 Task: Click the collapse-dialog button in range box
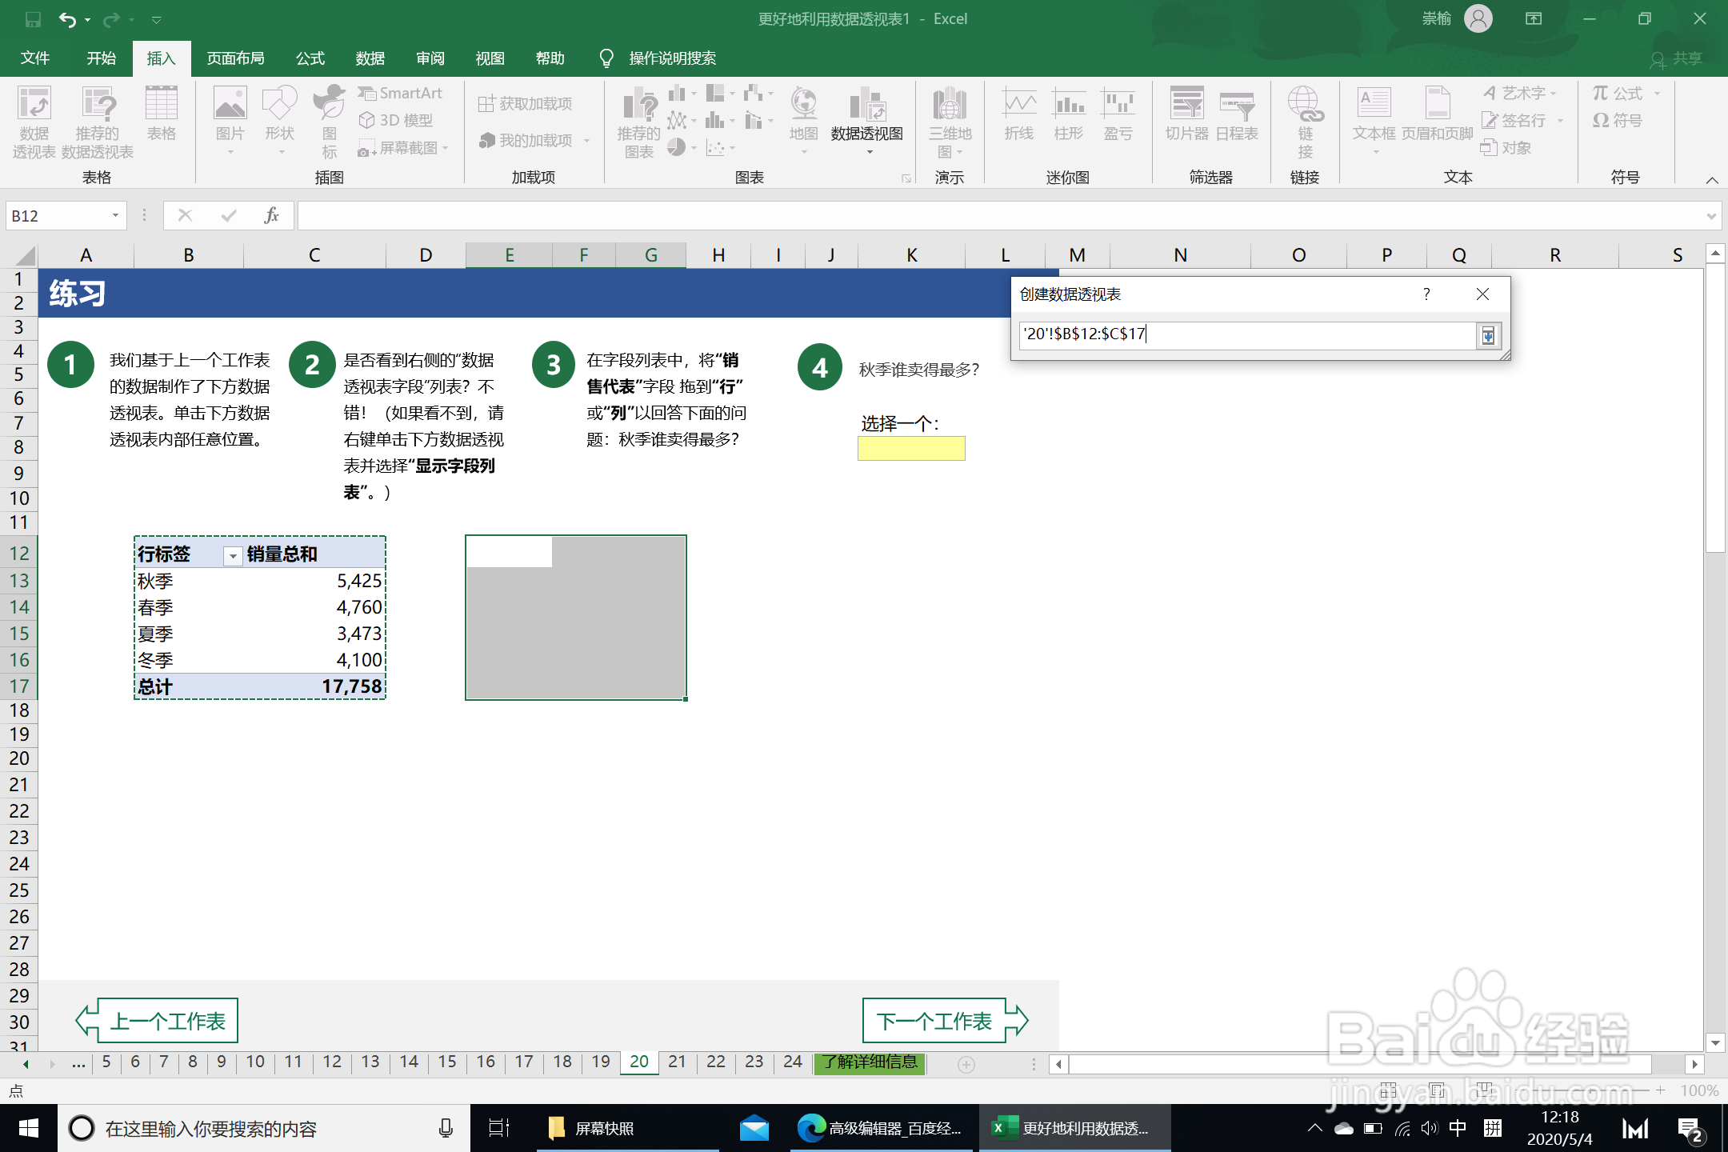[1487, 335]
